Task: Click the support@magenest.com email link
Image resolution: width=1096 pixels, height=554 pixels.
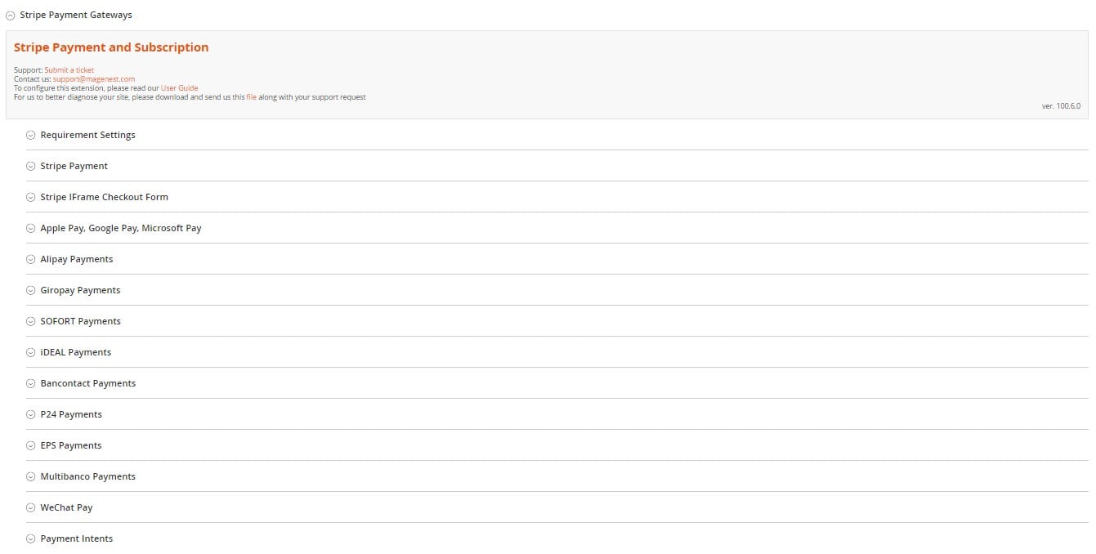Action: [x=94, y=79]
